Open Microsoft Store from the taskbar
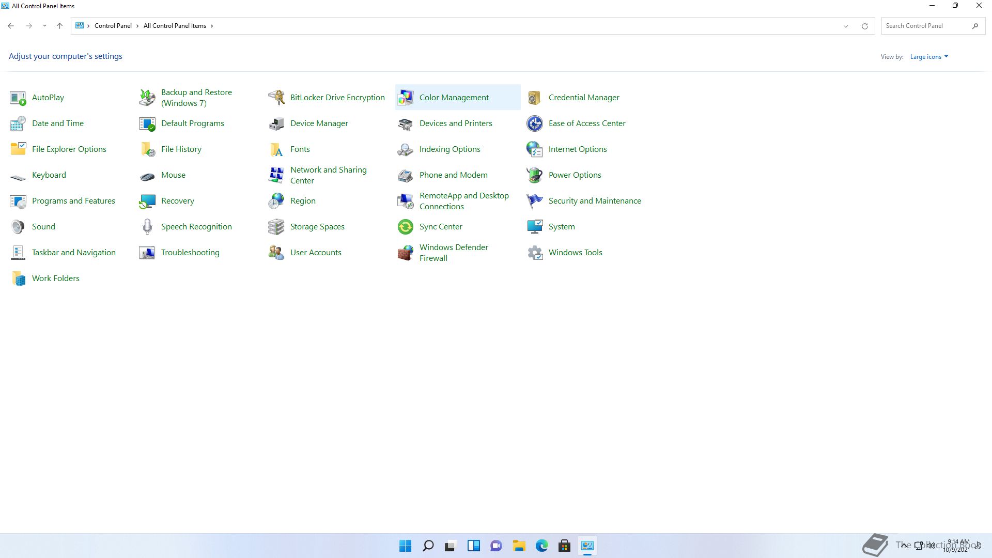 [565, 546]
